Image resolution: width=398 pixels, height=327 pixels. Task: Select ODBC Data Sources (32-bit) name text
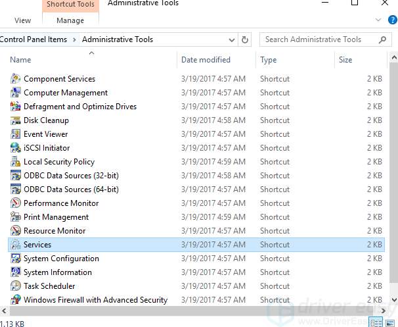tap(72, 176)
